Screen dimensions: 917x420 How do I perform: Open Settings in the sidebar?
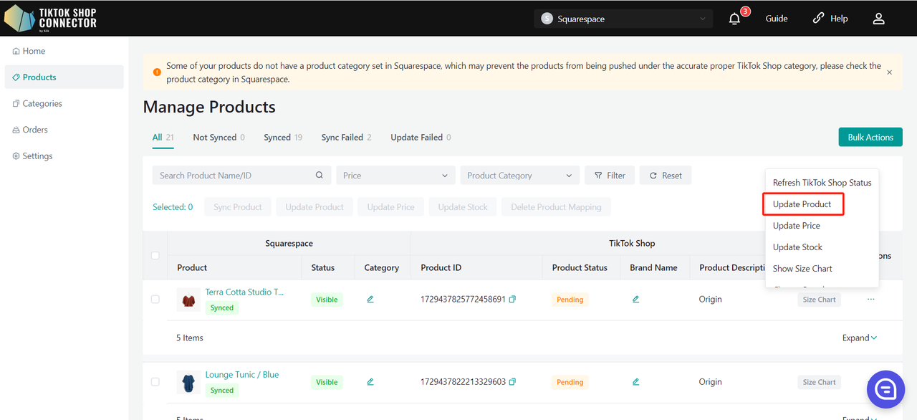coord(64,156)
